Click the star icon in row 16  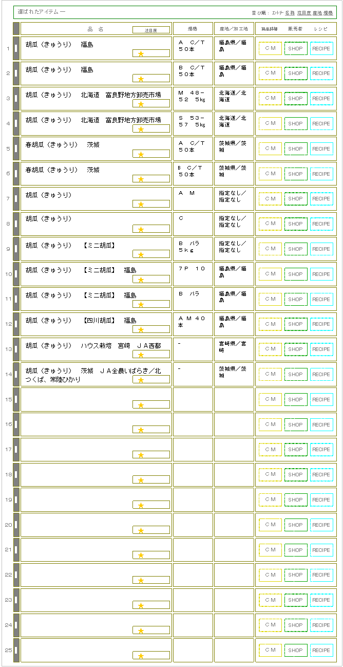click(x=141, y=430)
